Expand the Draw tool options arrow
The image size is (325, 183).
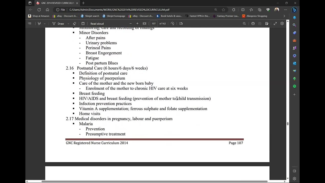click(x=68, y=24)
